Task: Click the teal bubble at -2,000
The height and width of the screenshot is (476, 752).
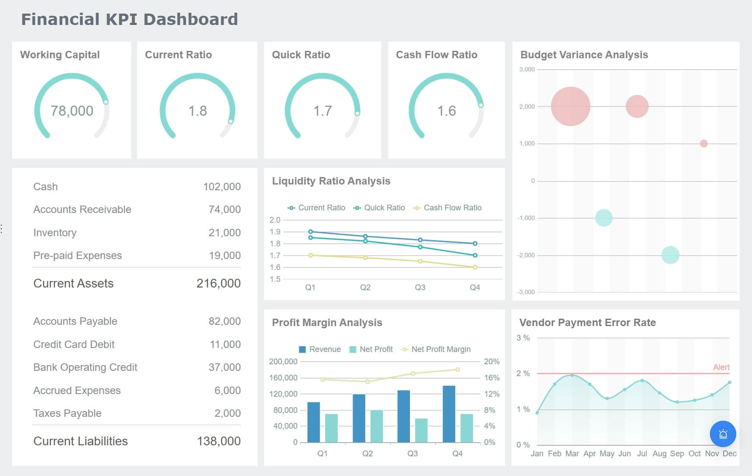Action: 671,255
